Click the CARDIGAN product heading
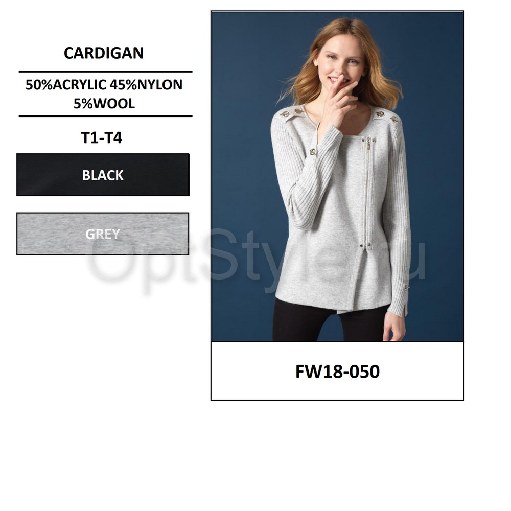Image resolution: width=511 pixels, height=511 pixels. [x=104, y=53]
